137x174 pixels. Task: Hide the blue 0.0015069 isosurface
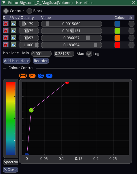pyautogui.click(x=14, y=24)
